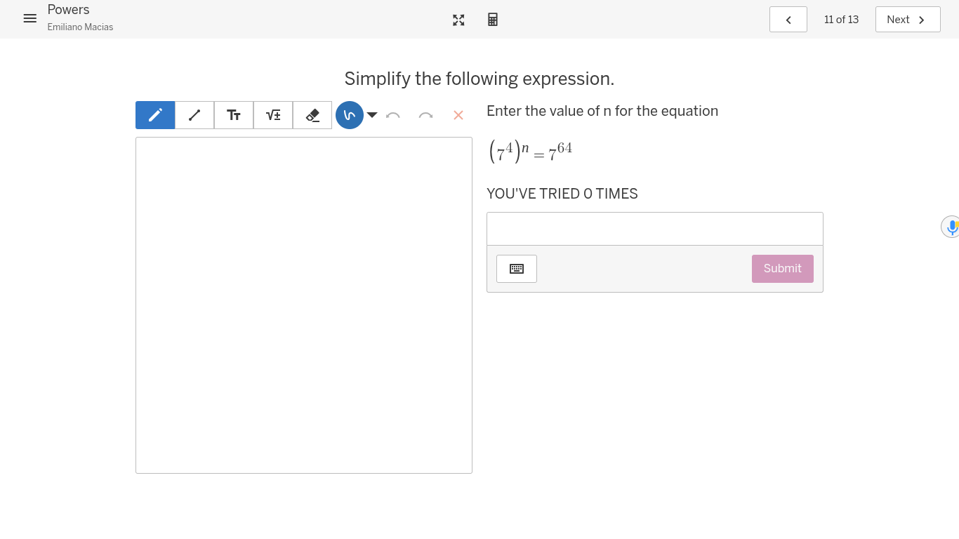Click the Next question button
Screen dimensions: 959x539
tap(907, 20)
